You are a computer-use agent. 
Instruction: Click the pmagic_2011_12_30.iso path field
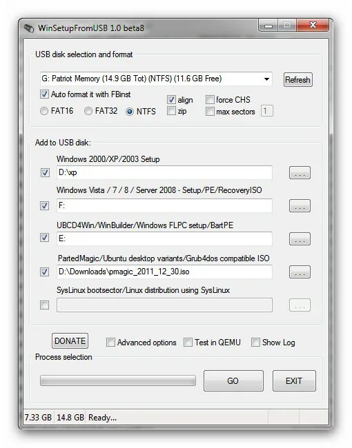164,272
